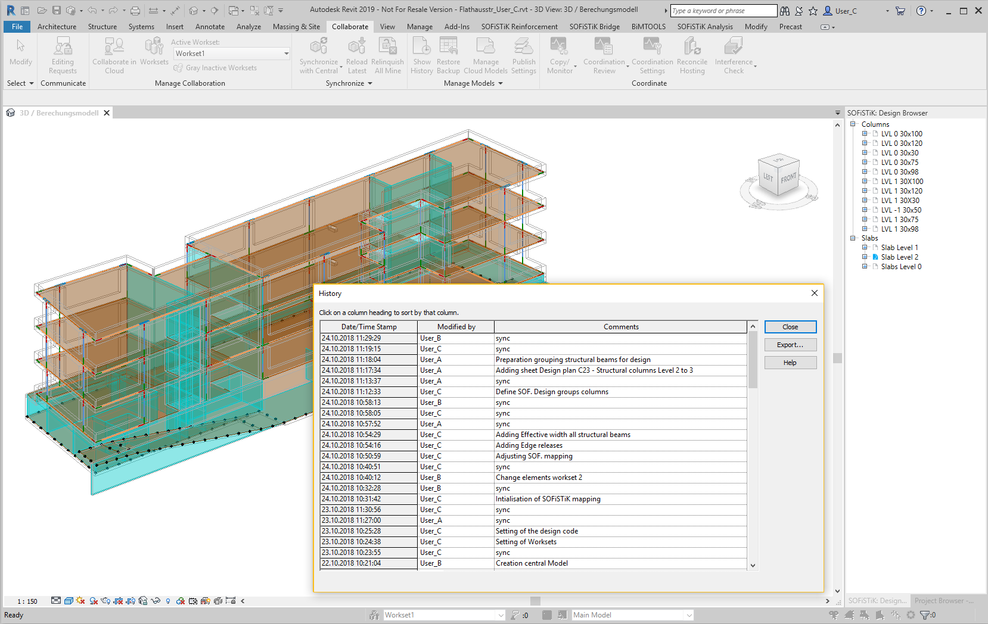Select Slab Level 2 in Design Browser
This screenshot has height=624, width=988.
click(899, 257)
